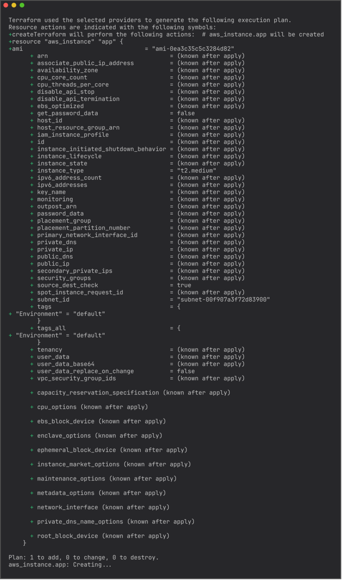Image resolution: width=342 pixels, height=580 pixels.
Task: Click the metadata_options block line
Action: [101, 493]
